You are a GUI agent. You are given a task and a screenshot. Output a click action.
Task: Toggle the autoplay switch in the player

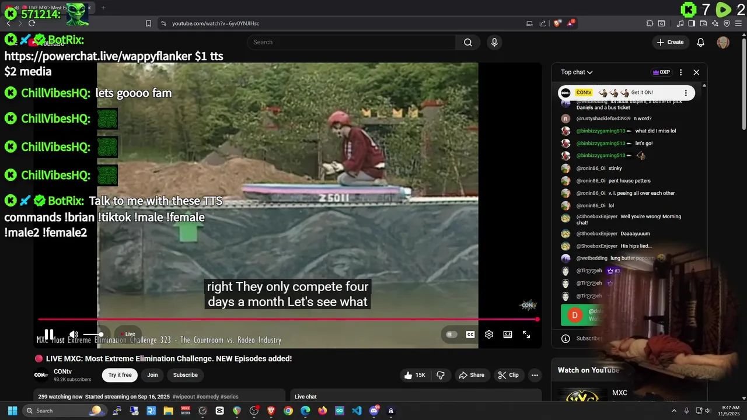[x=451, y=334]
